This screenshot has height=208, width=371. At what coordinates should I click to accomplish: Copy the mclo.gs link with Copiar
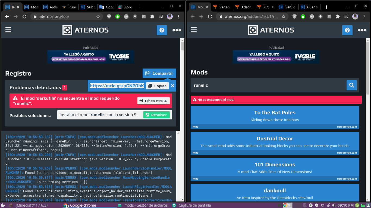click(158, 86)
